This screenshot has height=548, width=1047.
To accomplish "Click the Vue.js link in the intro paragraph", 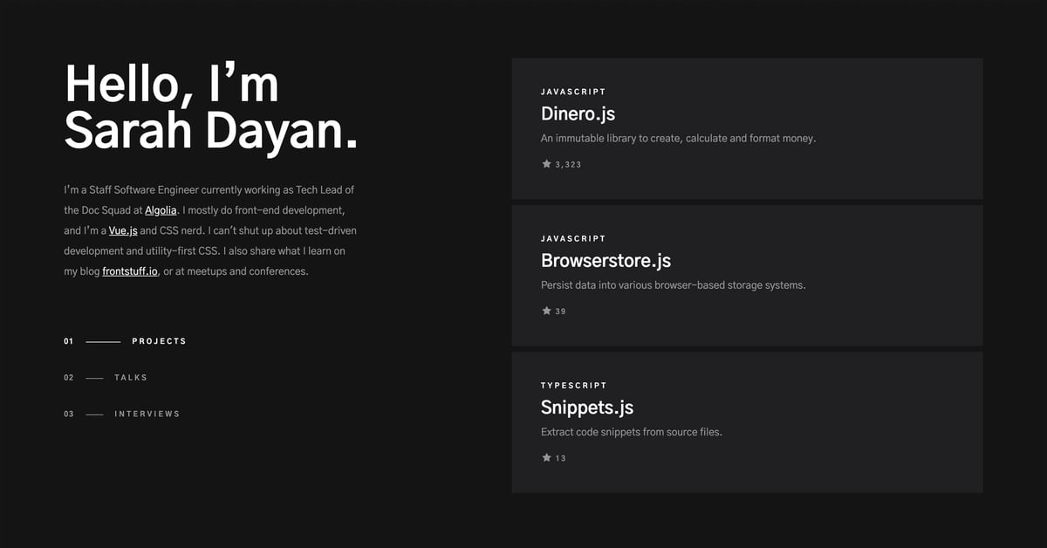I will 122,230.
